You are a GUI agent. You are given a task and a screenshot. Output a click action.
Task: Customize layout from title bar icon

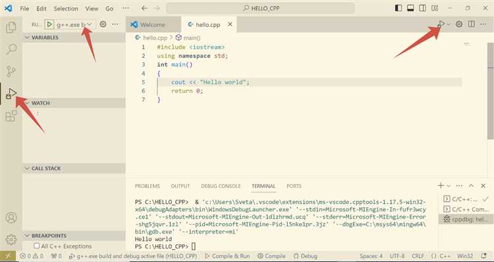pyautogui.click(x=435, y=8)
